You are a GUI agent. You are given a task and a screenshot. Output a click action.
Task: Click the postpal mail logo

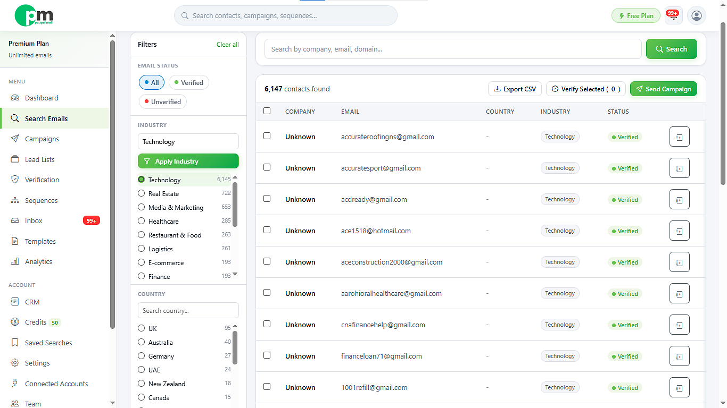(34, 15)
